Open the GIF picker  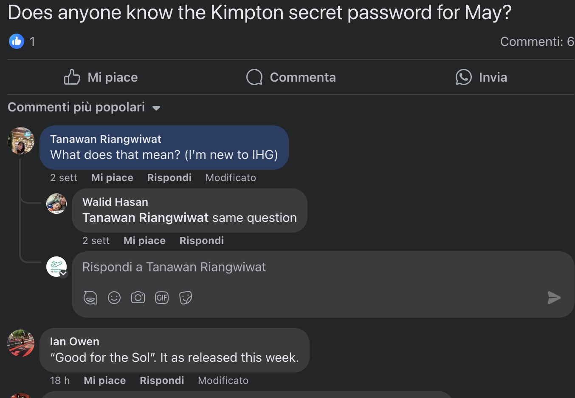(x=162, y=298)
